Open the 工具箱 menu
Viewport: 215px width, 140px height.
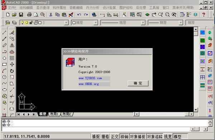154,8
